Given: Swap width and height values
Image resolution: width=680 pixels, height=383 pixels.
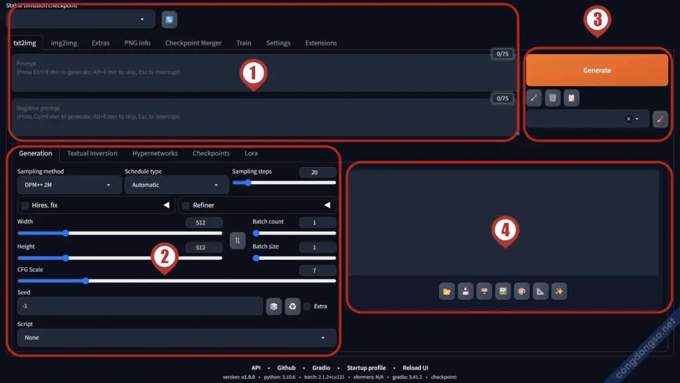Looking at the screenshot, I should click(x=238, y=240).
